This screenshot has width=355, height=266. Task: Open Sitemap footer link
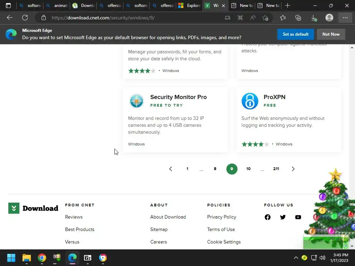[x=159, y=229]
